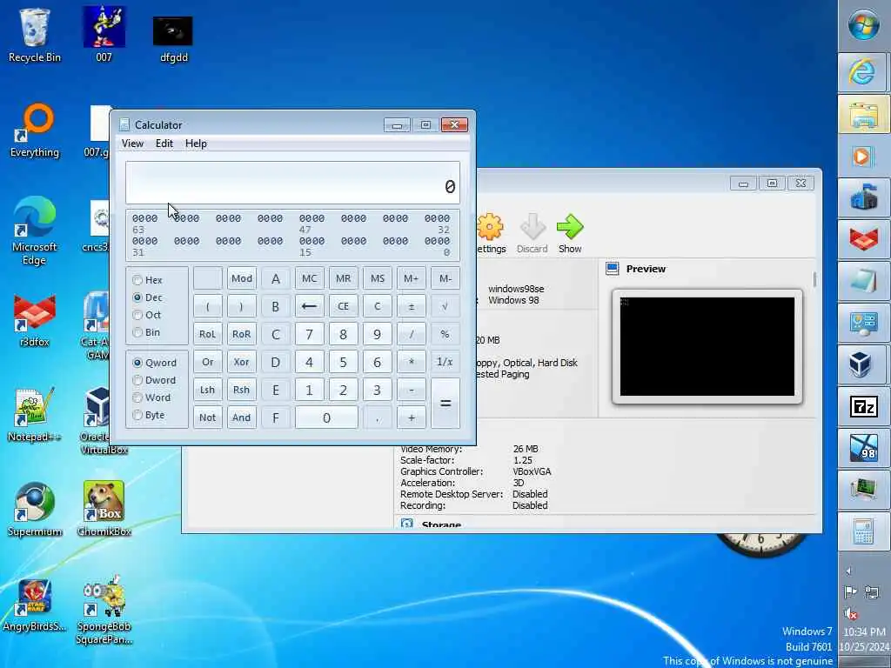This screenshot has height=668, width=891.
Task: Click the MC memory clear button
Action: [x=309, y=278]
